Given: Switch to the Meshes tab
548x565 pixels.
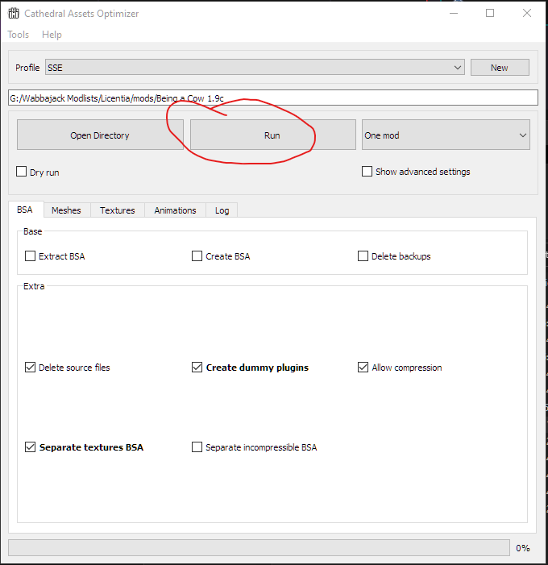Looking at the screenshot, I should [x=66, y=210].
